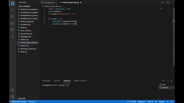Click 'million.txt' string on line 3
The height and width of the screenshot is (103, 184).
tap(64, 14)
